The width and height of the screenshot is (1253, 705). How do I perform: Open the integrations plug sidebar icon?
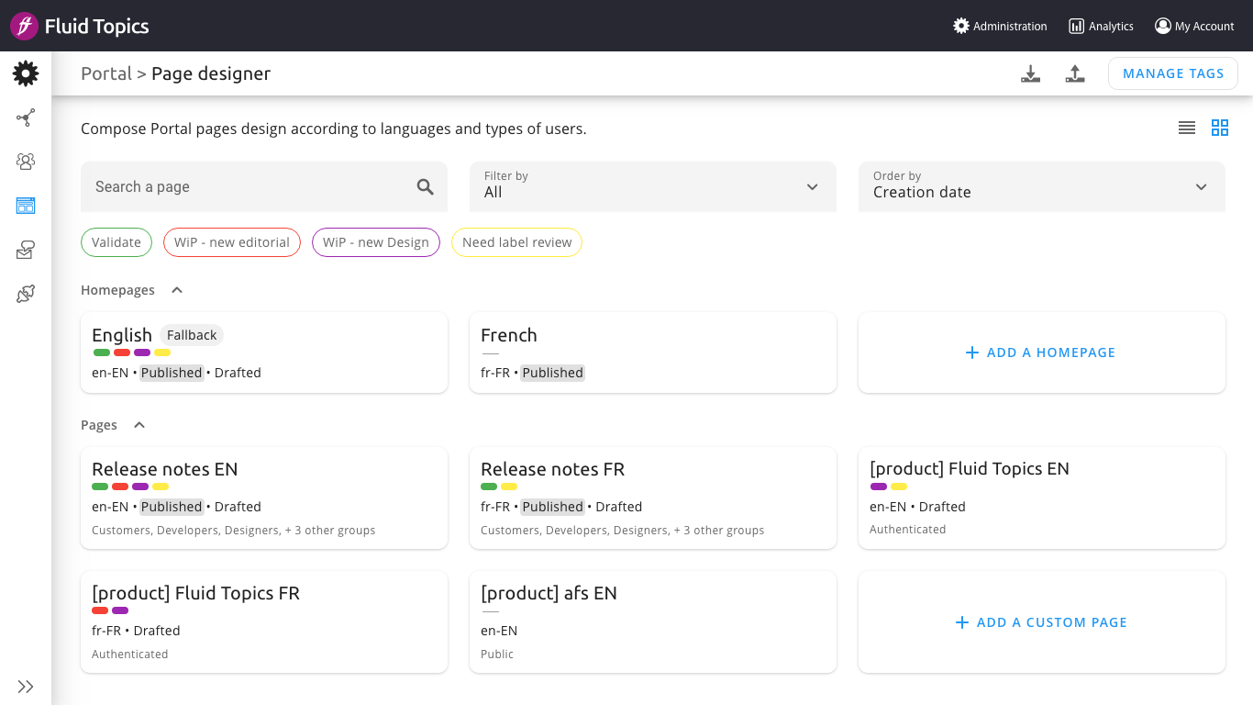(x=26, y=294)
